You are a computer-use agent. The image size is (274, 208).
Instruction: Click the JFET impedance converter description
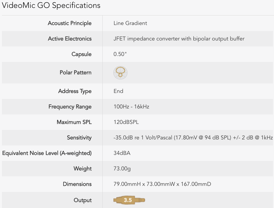[x=179, y=39]
